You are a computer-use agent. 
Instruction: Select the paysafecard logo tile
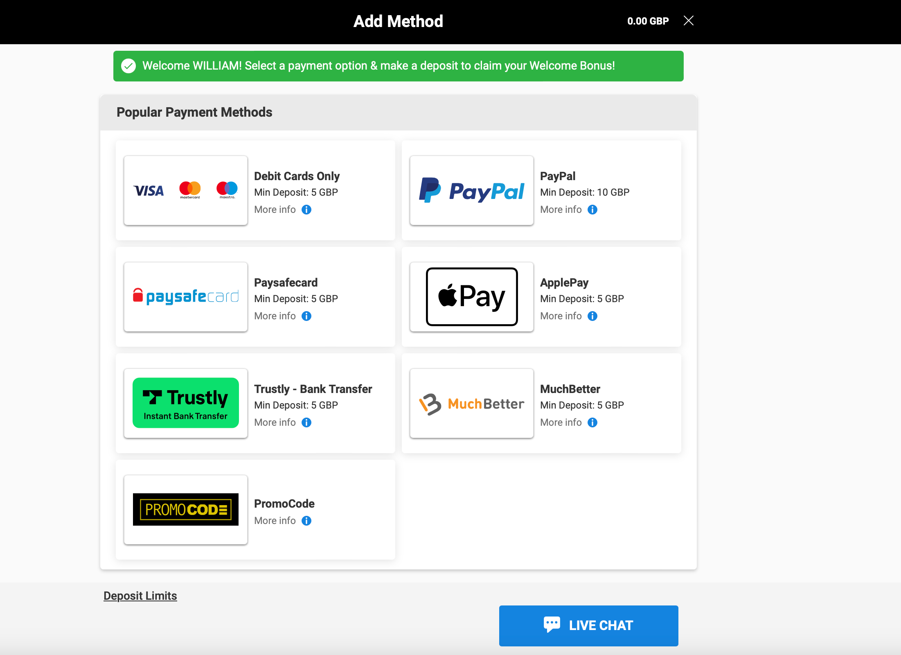186,297
